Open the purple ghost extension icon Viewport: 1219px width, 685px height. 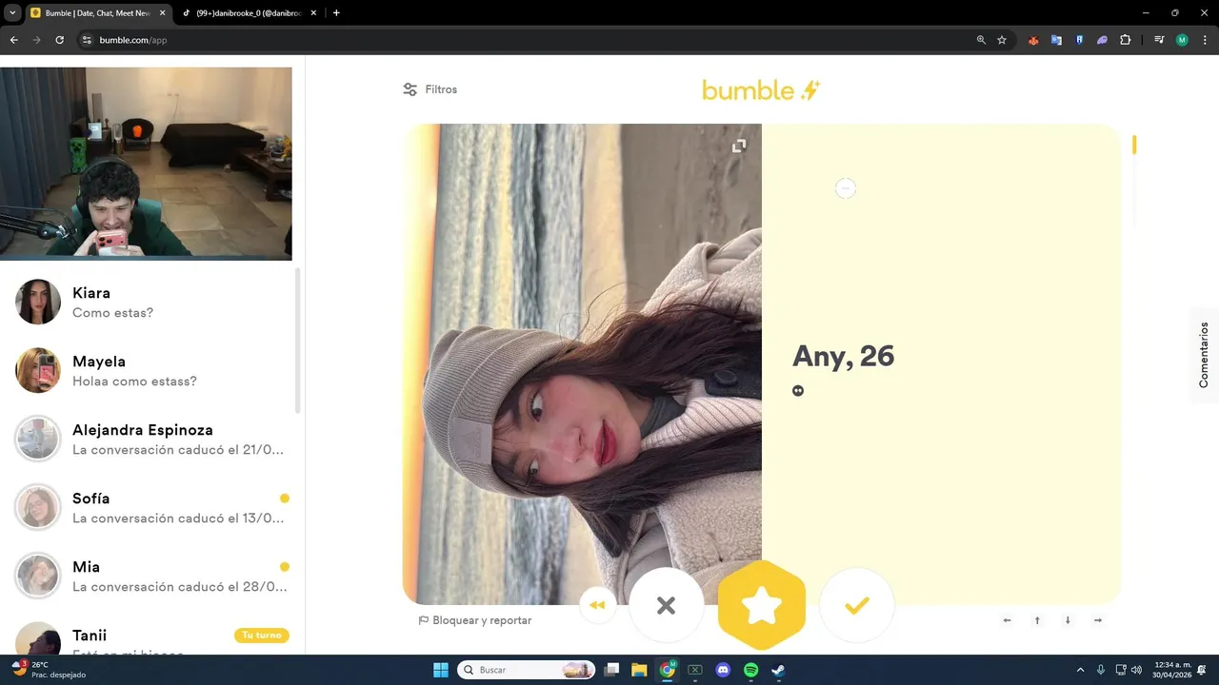(1102, 40)
